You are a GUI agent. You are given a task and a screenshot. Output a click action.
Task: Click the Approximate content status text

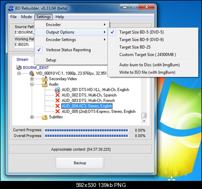pyautogui.click(x=81, y=149)
